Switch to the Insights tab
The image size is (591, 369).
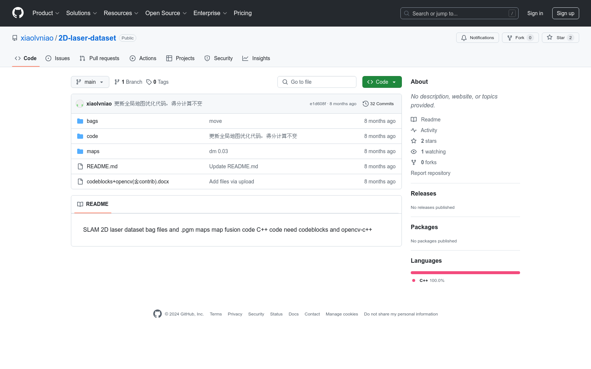[x=256, y=58]
